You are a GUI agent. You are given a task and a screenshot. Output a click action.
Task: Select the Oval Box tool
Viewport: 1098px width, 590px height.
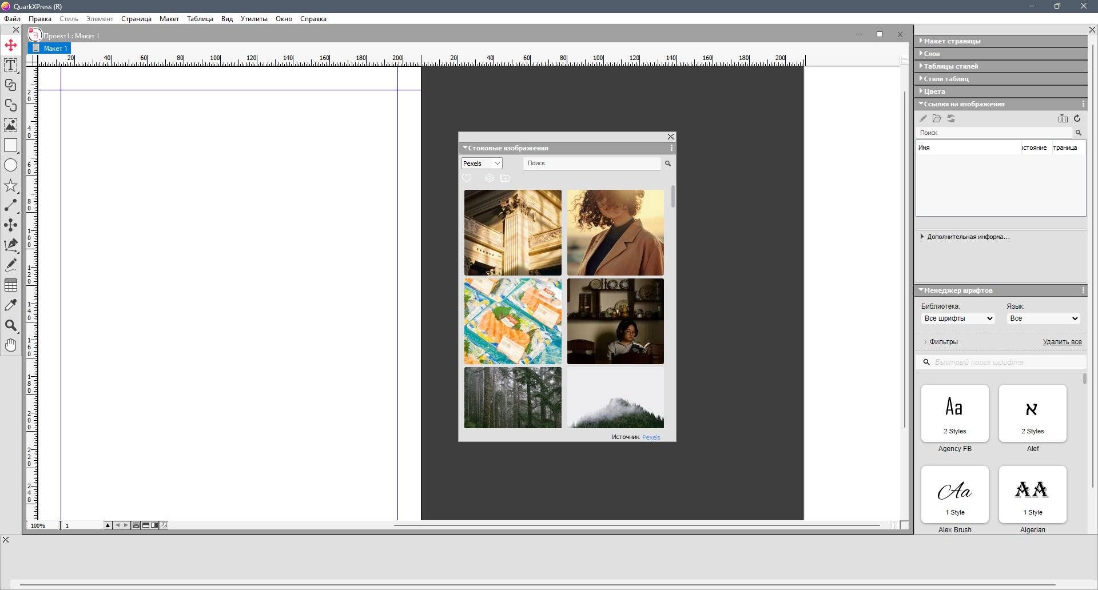11,165
